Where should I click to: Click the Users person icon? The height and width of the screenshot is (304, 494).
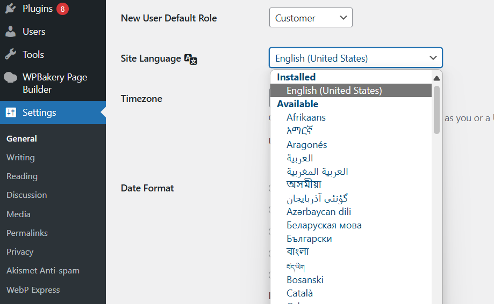tap(10, 32)
